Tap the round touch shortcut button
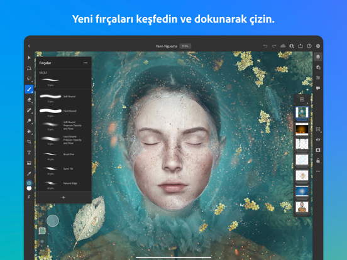This screenshot has height=260, width=347. (53, 220)
